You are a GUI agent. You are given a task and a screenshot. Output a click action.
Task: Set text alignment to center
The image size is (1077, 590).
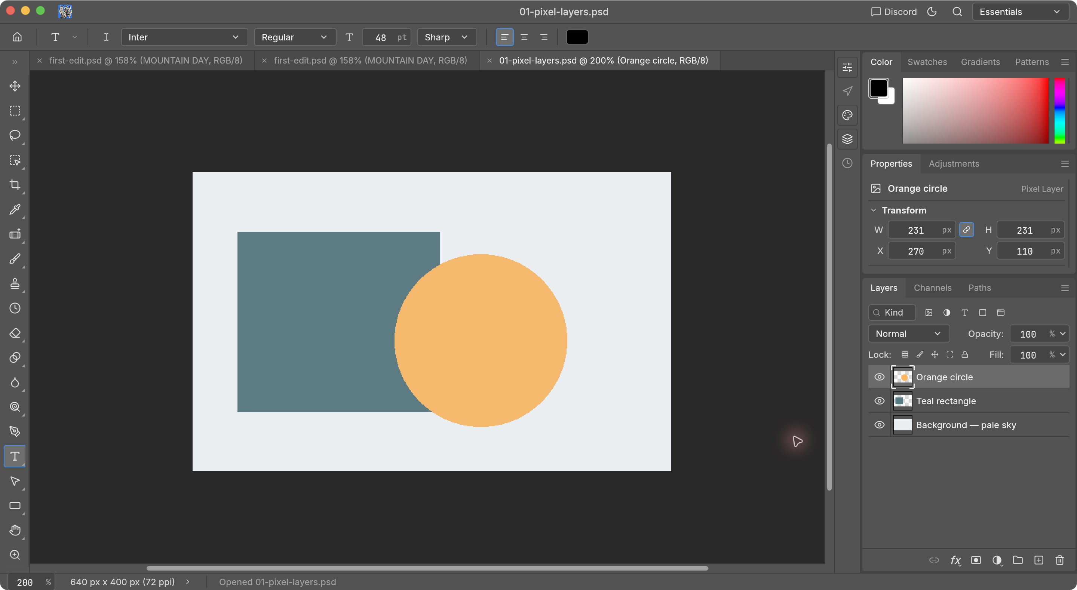(524, 37)
